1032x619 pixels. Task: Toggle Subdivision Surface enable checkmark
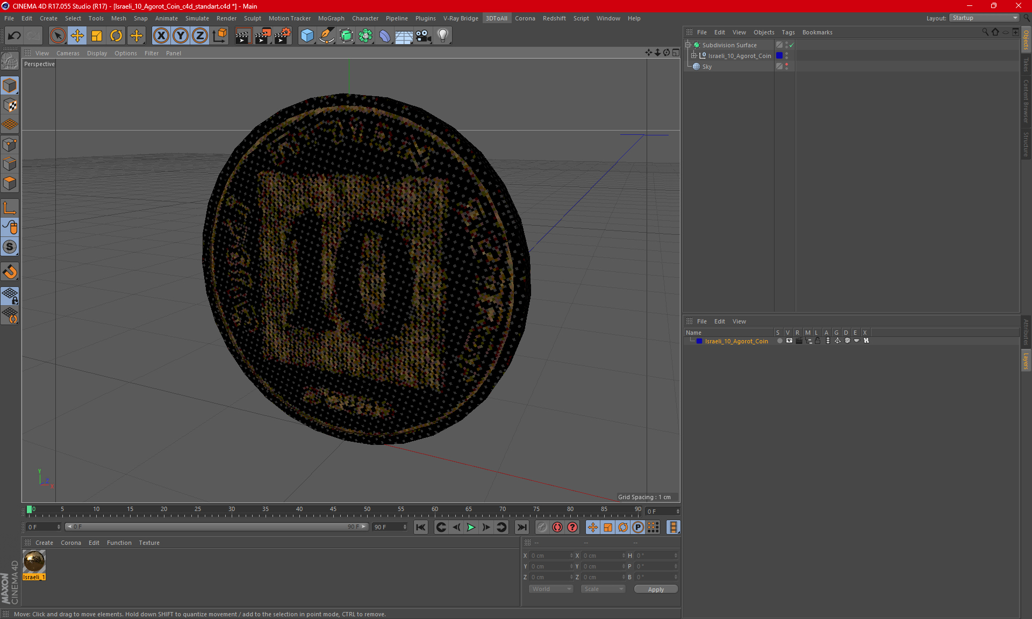coord(792,45)
